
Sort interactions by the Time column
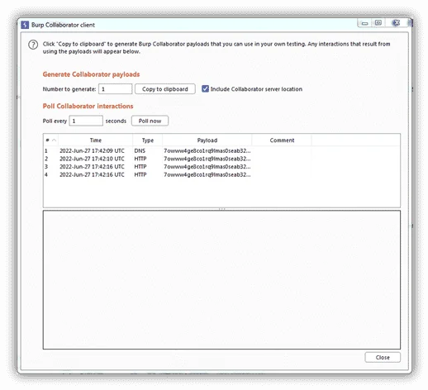coord(96,140)
